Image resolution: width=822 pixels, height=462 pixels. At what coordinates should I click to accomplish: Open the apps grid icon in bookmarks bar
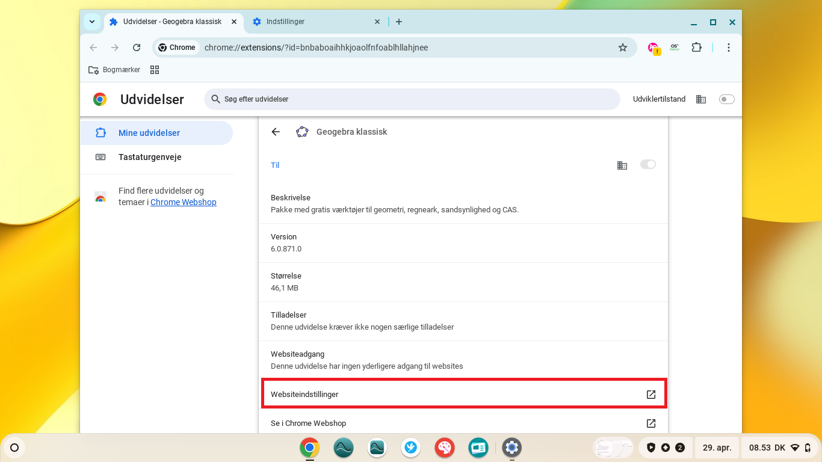tap(155, 70)
